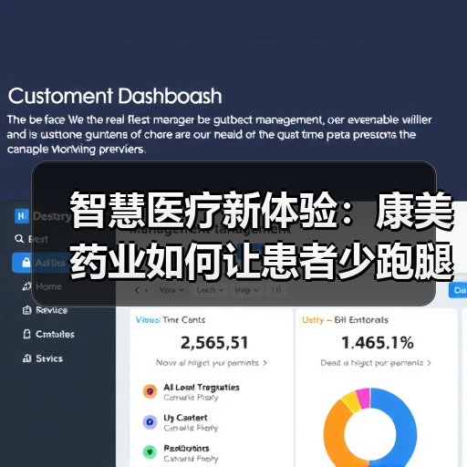Open the third filter dropdown in toolbar
The height and width of the screenshot is (467, 467).
[x=246, y=290]
